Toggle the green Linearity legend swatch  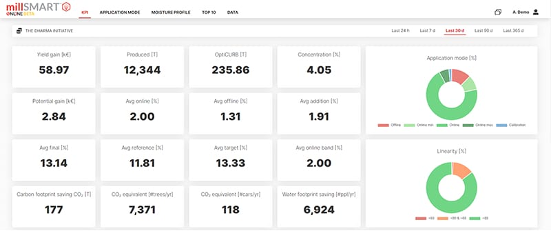pyautogui.click(x=475, y=219)
